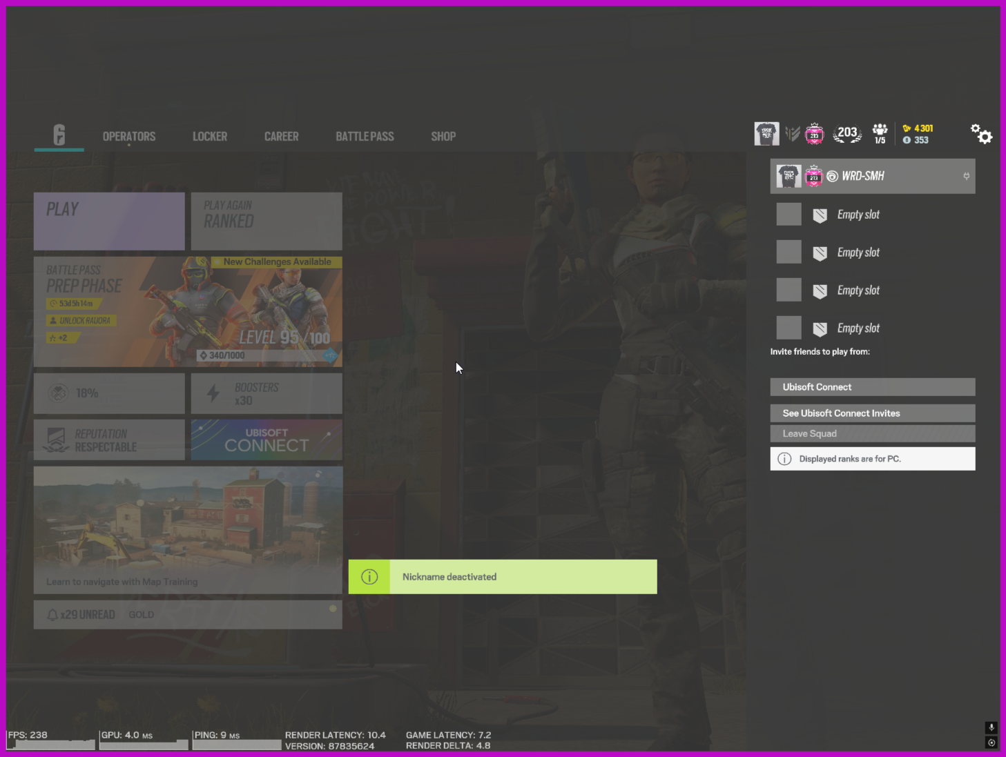This screenshot has width=1006, height=757.
Task: Open the Ubisoft Connect banner tile
Action: (x=267, y=440)
